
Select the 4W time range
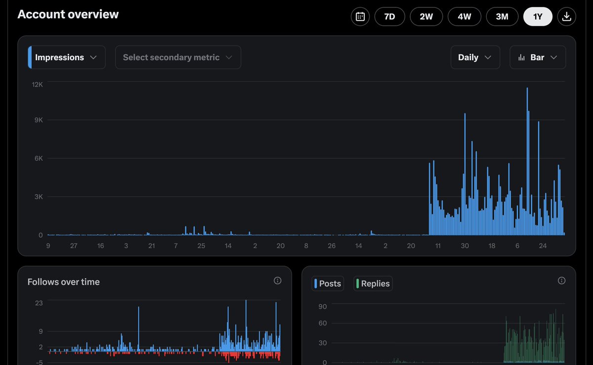click(464, 16)
